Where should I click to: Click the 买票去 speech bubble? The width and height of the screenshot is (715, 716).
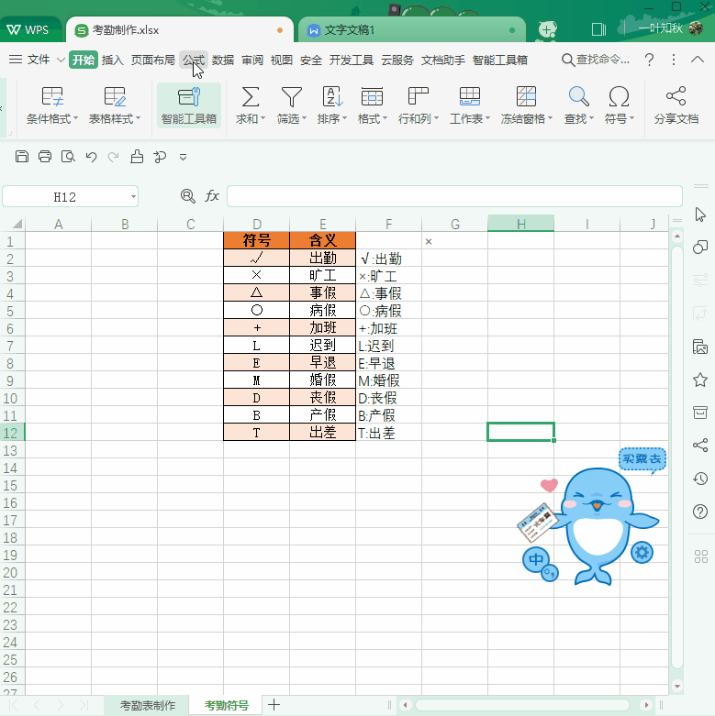click(642, 458)
